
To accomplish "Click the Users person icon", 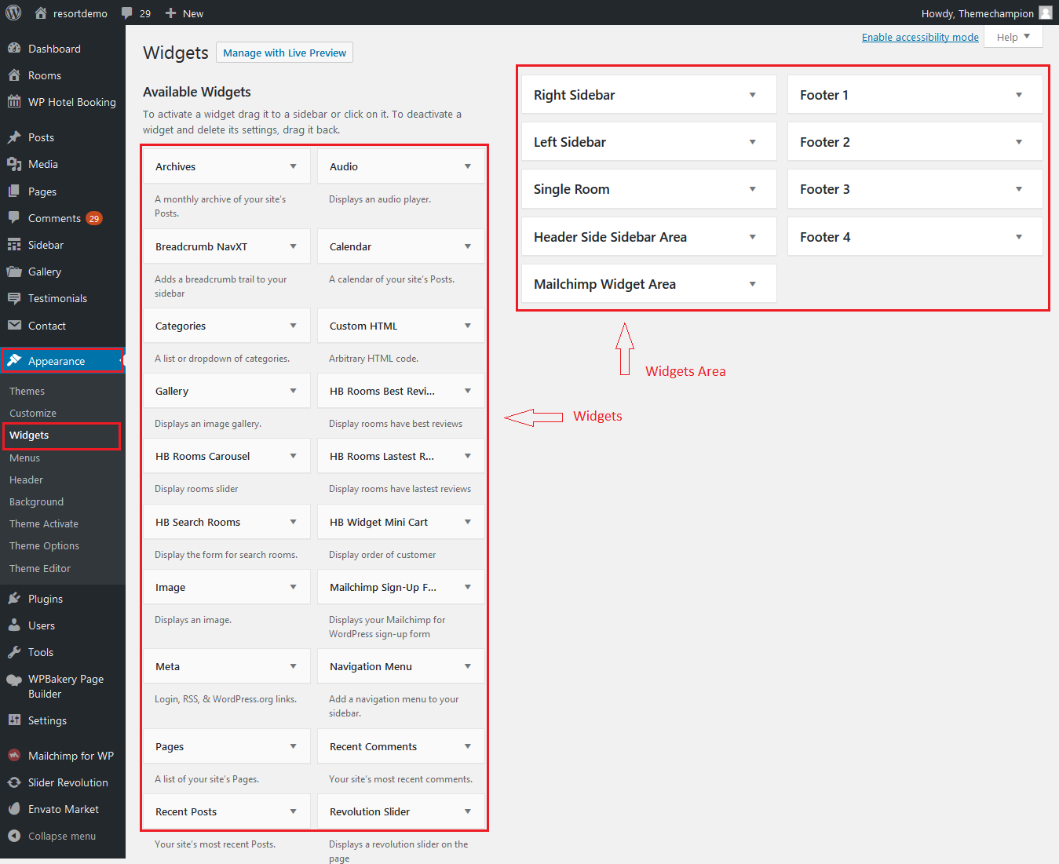I will coord(14,625).
